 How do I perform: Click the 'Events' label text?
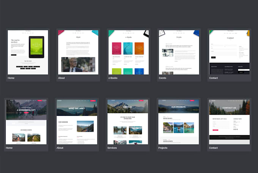pyautogui.click(x=162, y=78)
